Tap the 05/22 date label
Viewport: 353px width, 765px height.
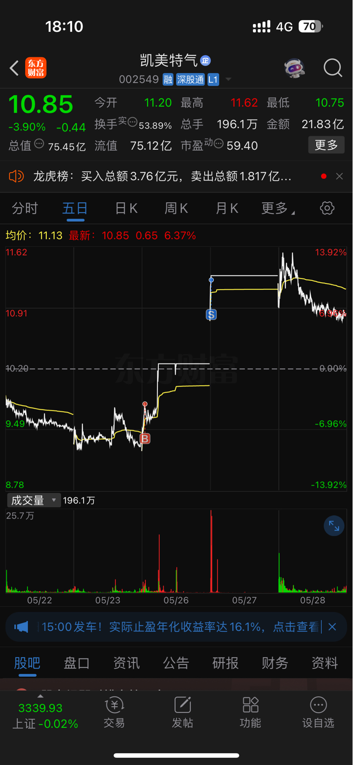39,600
